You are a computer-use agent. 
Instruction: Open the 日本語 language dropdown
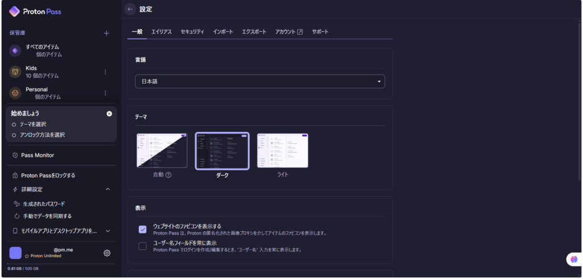[260, 81]
